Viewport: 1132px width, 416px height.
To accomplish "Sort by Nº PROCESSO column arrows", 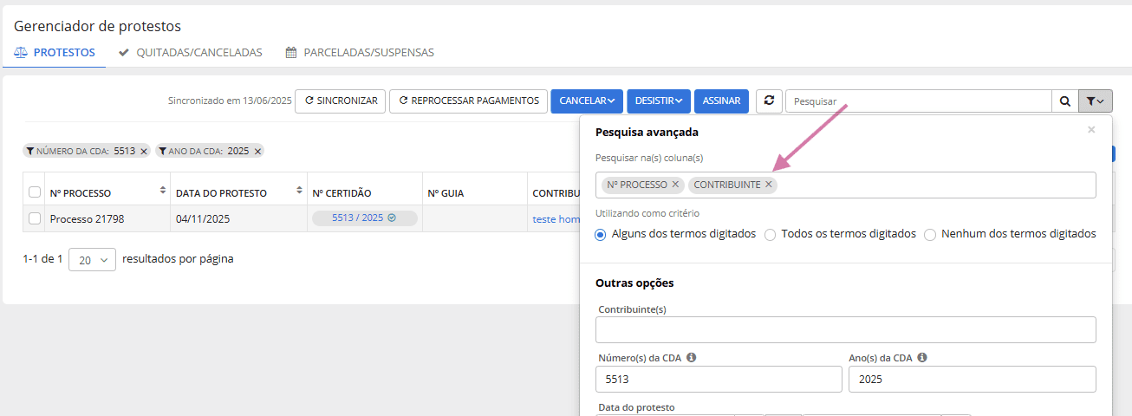I will click(x=163, y=190).
